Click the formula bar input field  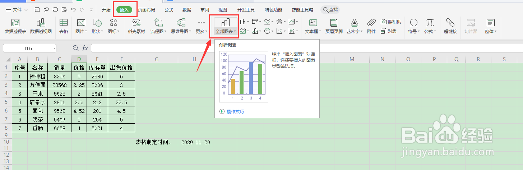click(x=306, y=48)
